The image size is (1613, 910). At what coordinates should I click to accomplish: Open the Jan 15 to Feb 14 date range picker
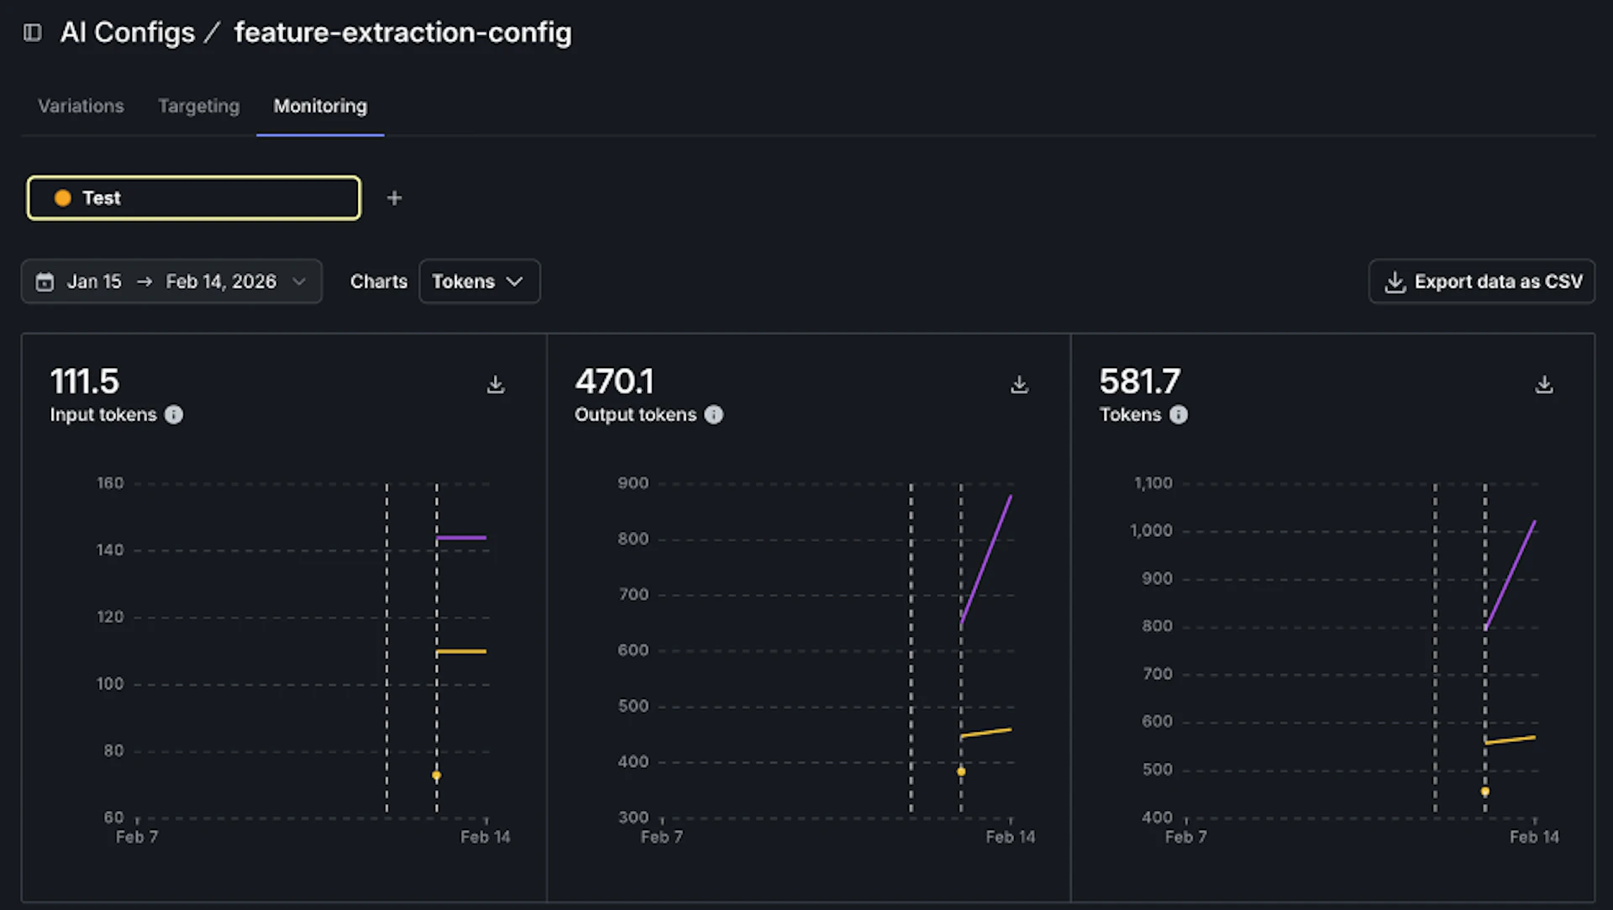click(171, 281)
